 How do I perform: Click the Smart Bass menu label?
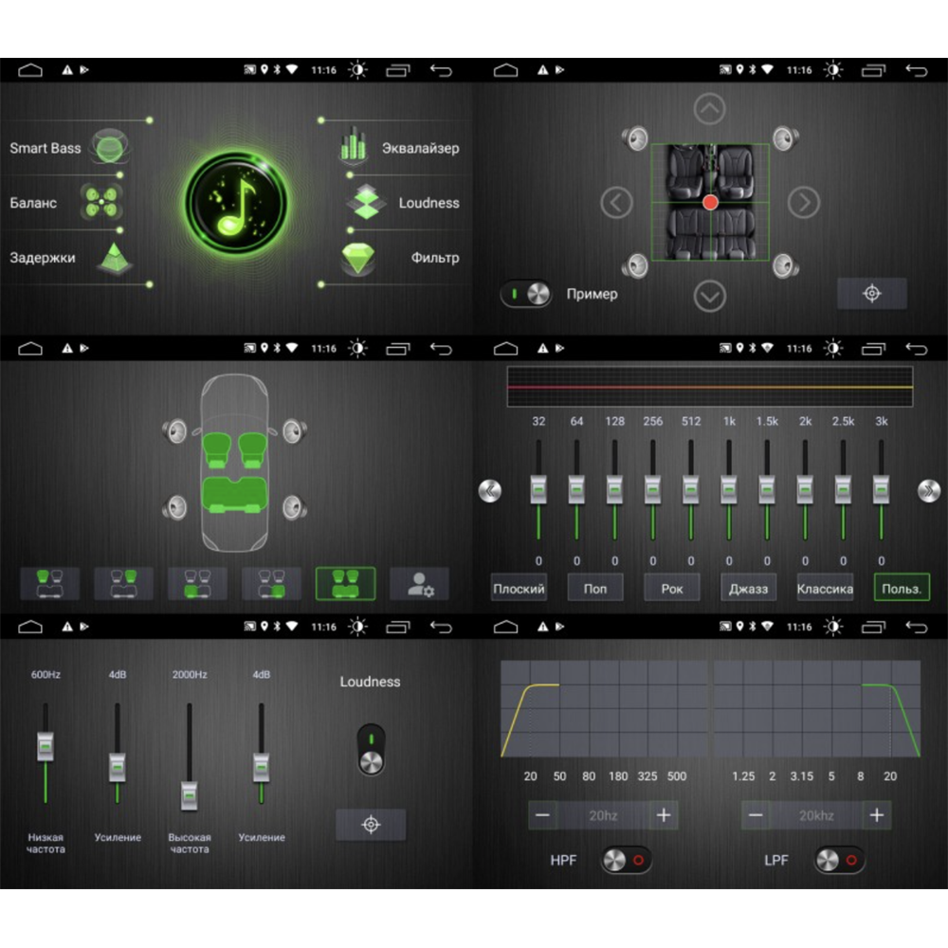click(x=46, y=148)
